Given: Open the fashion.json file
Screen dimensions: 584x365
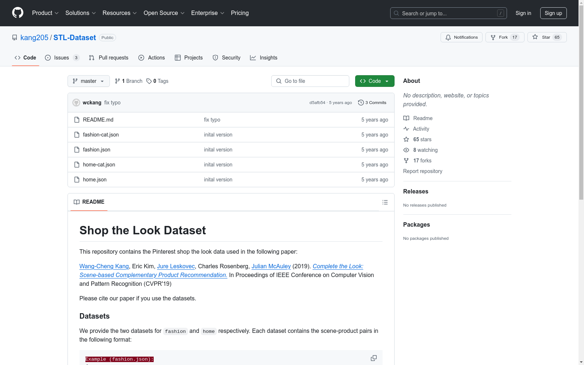Looking at the screenshot, I should tap(96, 150).
